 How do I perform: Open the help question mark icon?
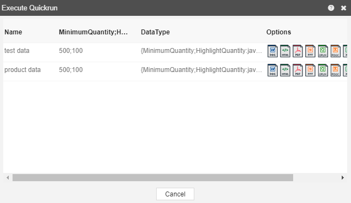click(x=331, y=8)
